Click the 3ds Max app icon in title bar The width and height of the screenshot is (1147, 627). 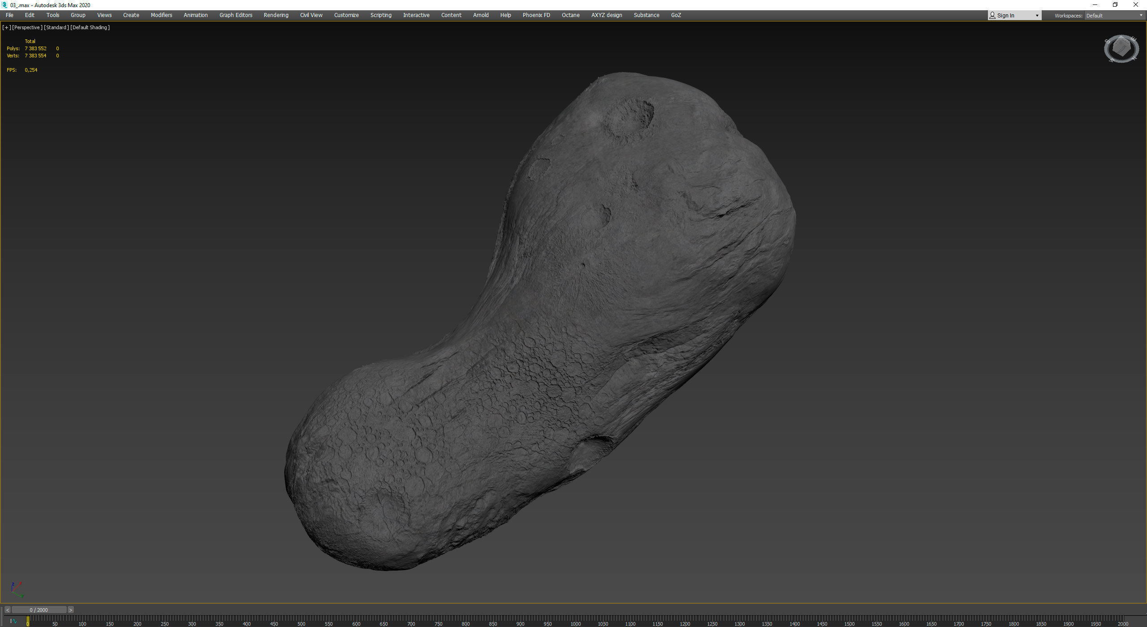coord(5,5)
